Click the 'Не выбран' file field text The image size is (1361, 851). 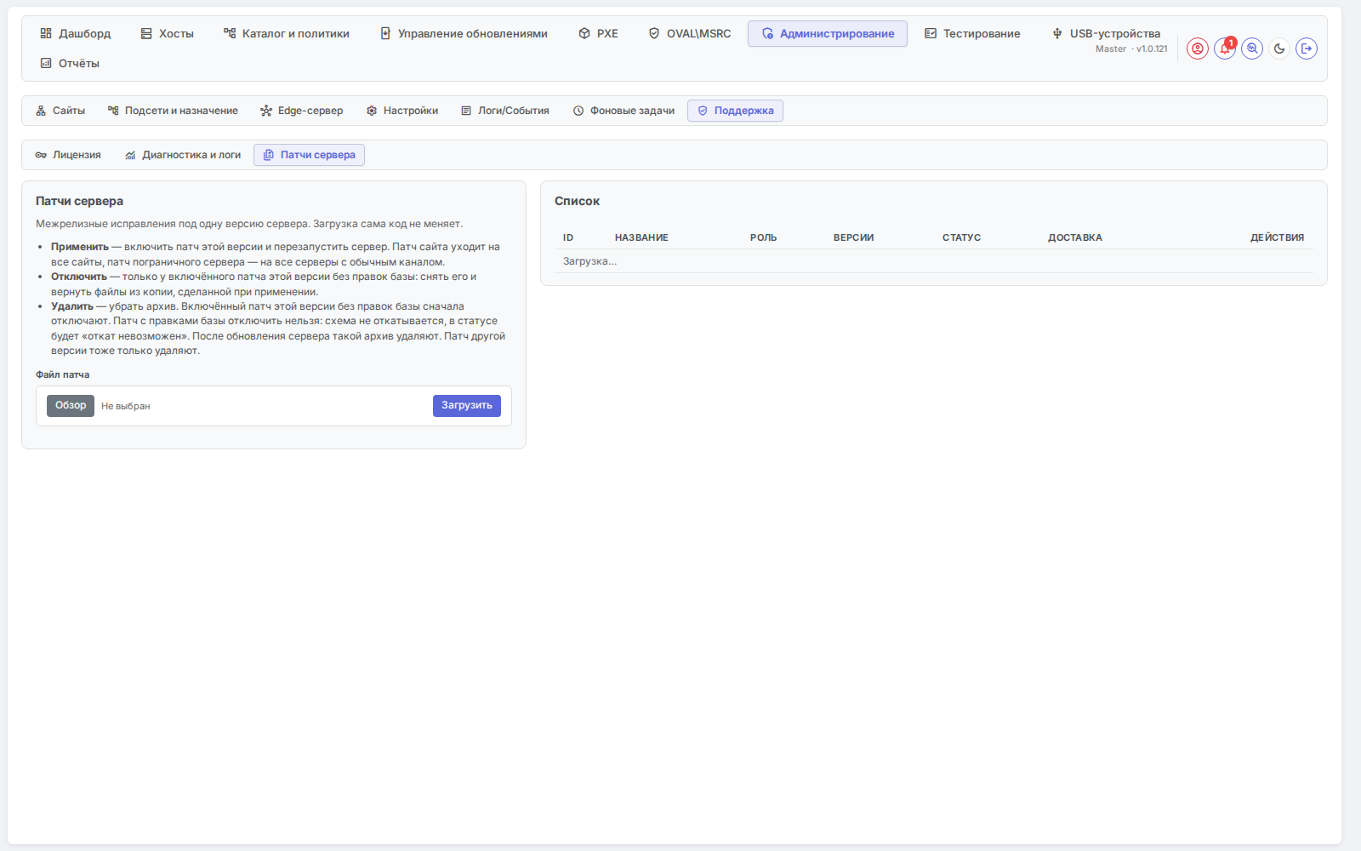[126, 407]
